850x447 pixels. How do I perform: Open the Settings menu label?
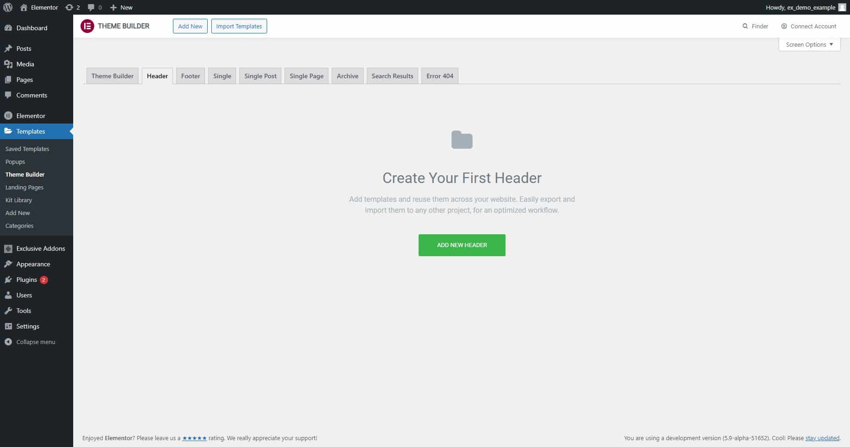point(28,326)
